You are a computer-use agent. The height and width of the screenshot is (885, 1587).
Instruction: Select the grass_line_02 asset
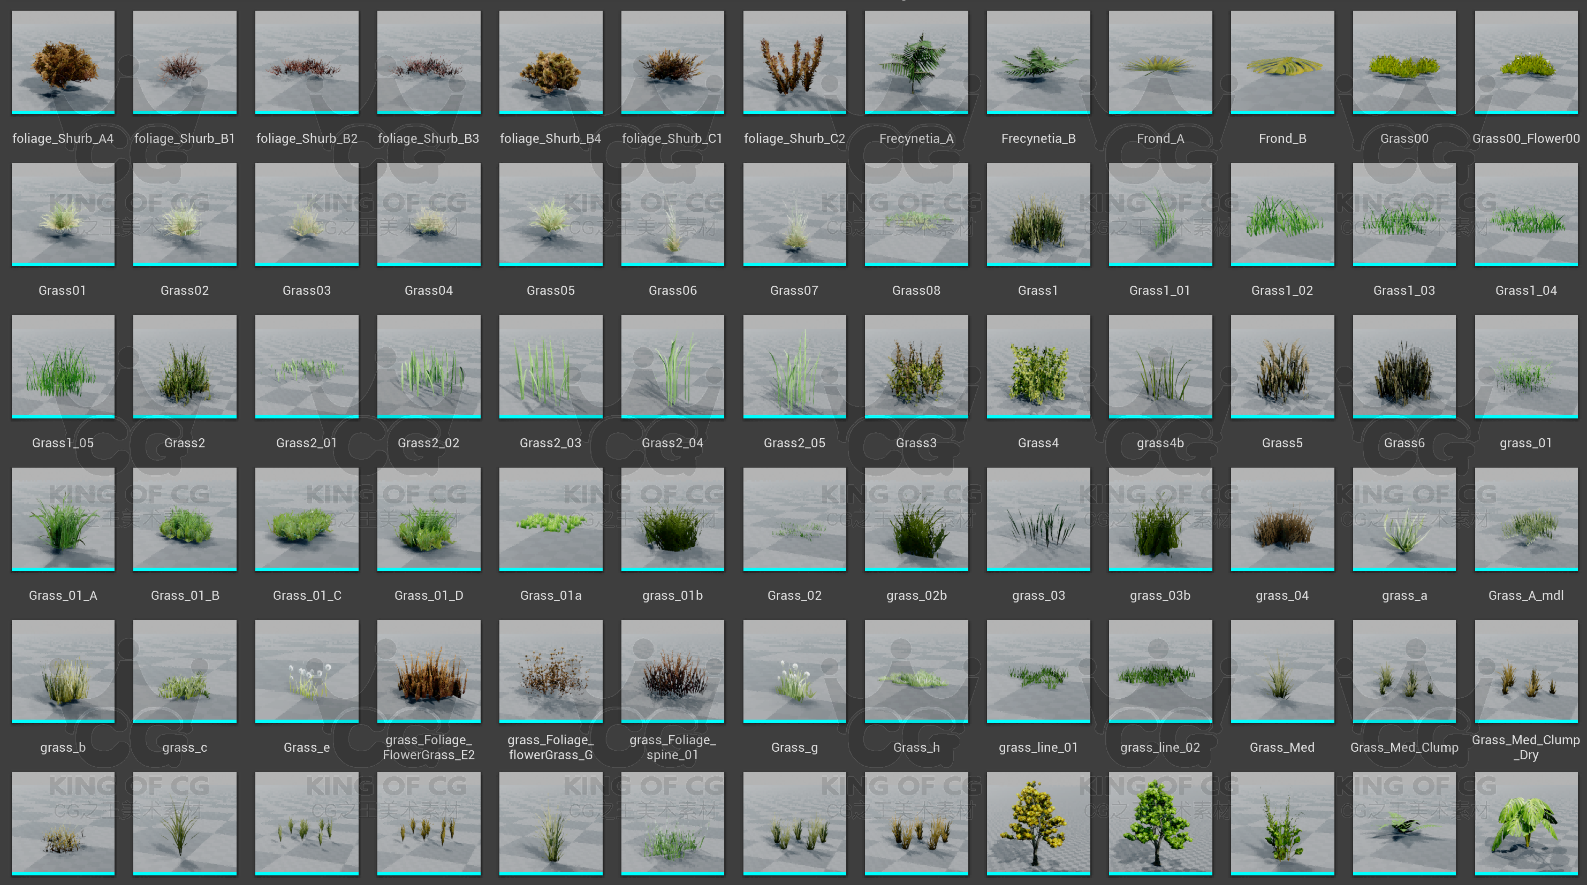1160,670
